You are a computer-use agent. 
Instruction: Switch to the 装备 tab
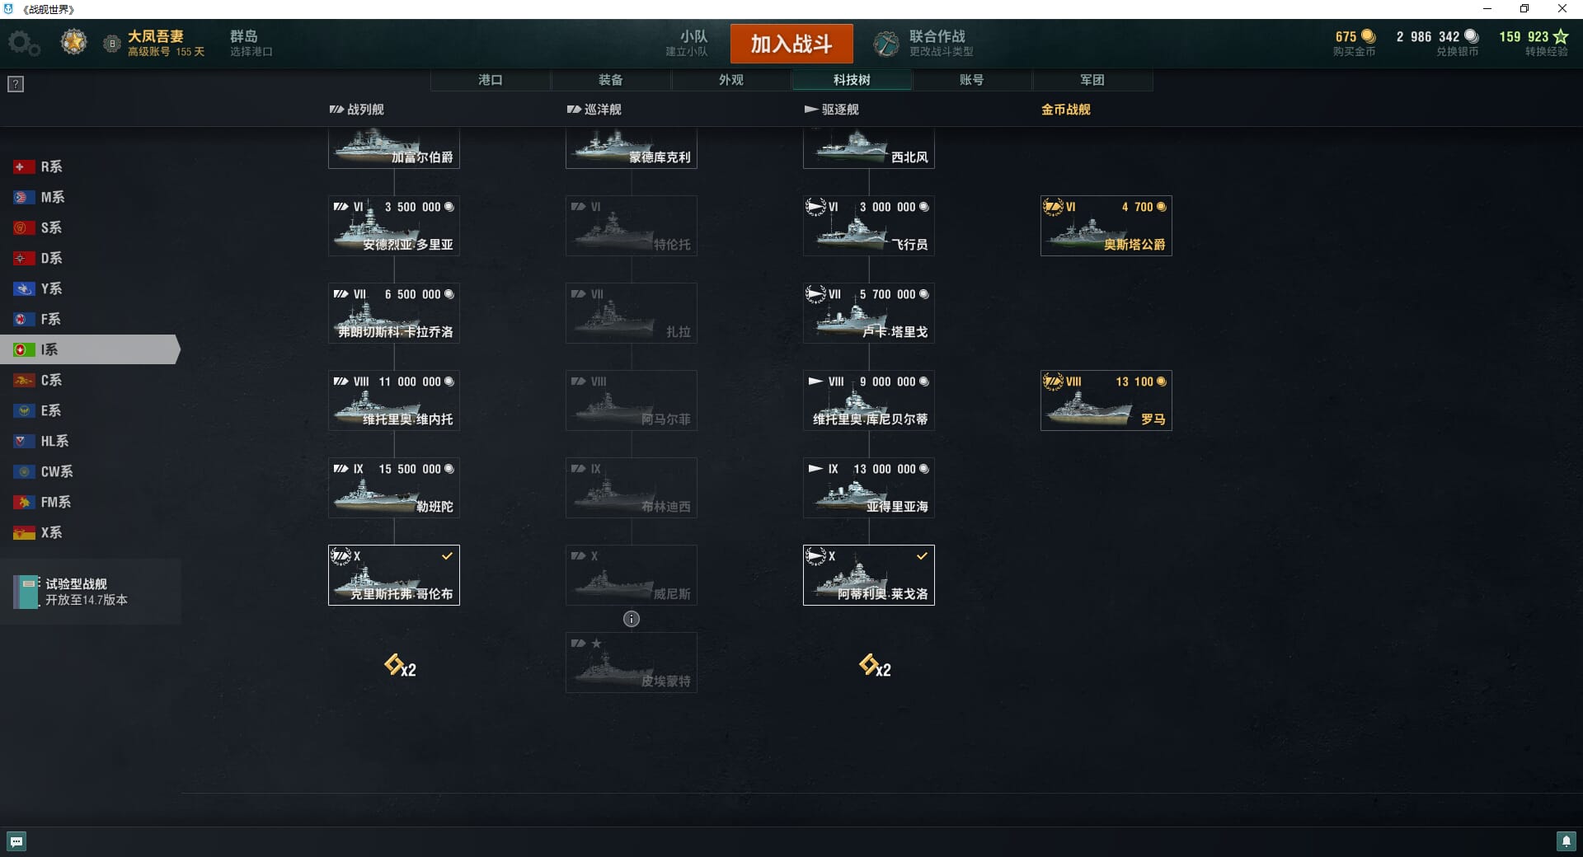pyautogui.click(x=611, y=80)
